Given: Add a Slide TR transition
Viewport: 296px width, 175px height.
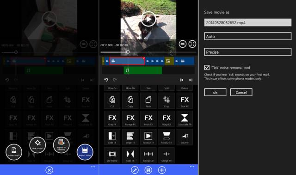Looking at the screenshot, I should coord(112,137).
